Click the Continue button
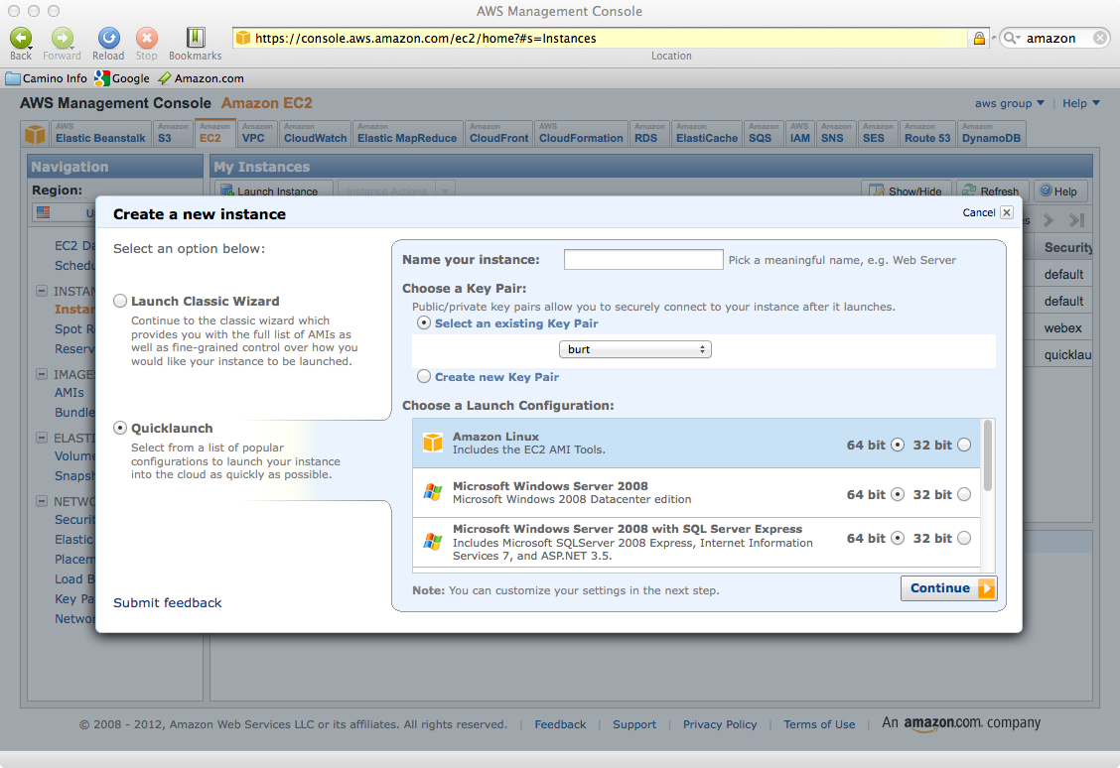1120x768 pixels. (948, 588)
